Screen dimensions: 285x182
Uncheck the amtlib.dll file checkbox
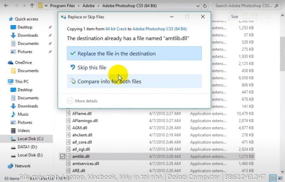[x=63, y=156]
